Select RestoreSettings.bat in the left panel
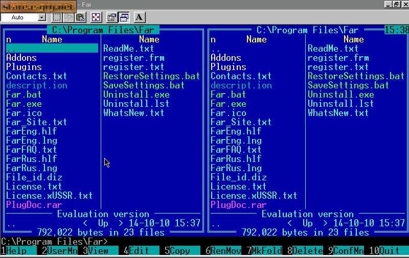This screenshot has width=409, height=258. tap(151, 76)
